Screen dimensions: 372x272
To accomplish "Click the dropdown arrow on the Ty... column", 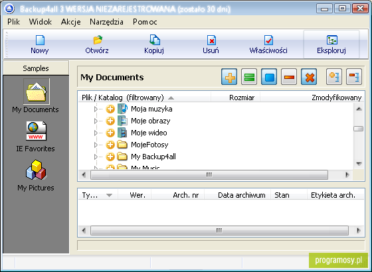I will pos(109,195).
